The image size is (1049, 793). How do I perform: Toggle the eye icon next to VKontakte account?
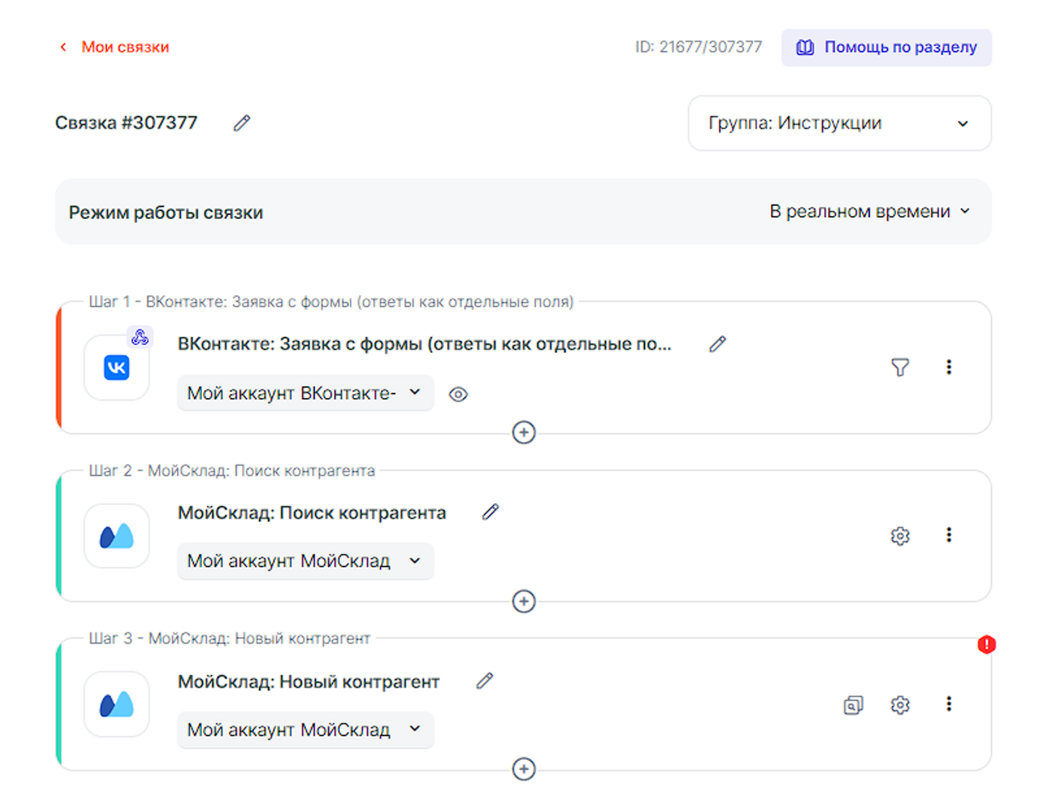click(x=458, y=394)
